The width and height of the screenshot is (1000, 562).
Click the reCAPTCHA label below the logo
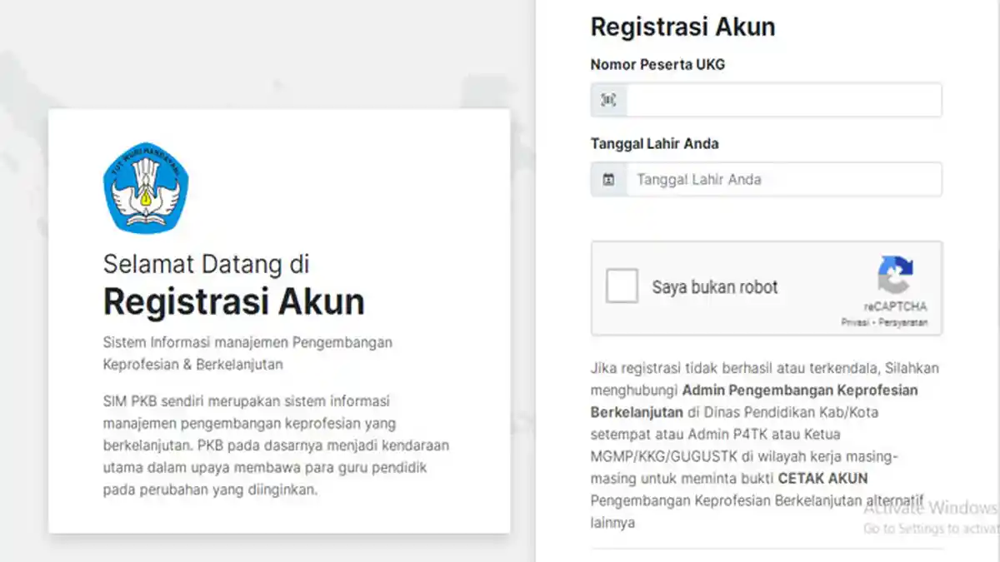click(x=897, y=306)
